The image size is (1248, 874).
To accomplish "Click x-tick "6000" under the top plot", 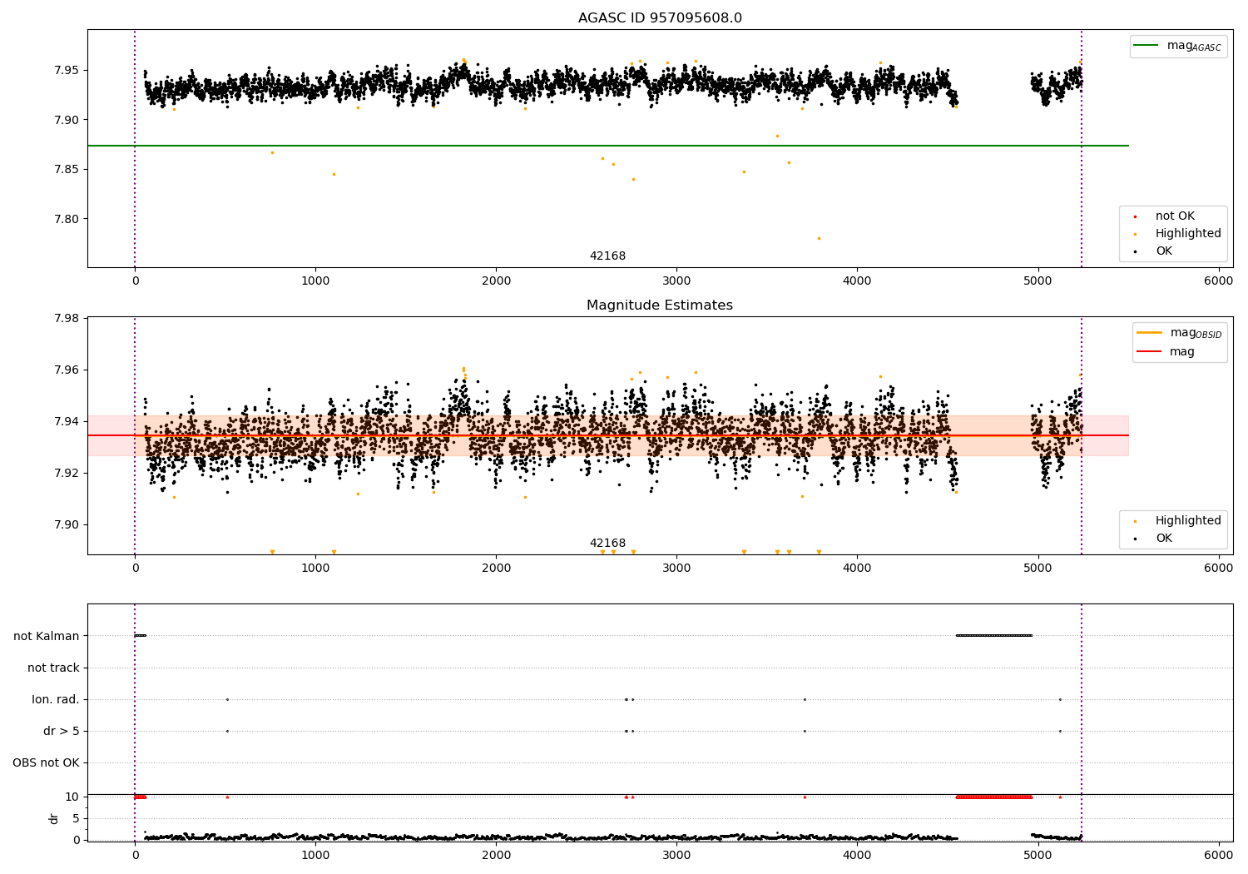I will tap(1219, 281).
